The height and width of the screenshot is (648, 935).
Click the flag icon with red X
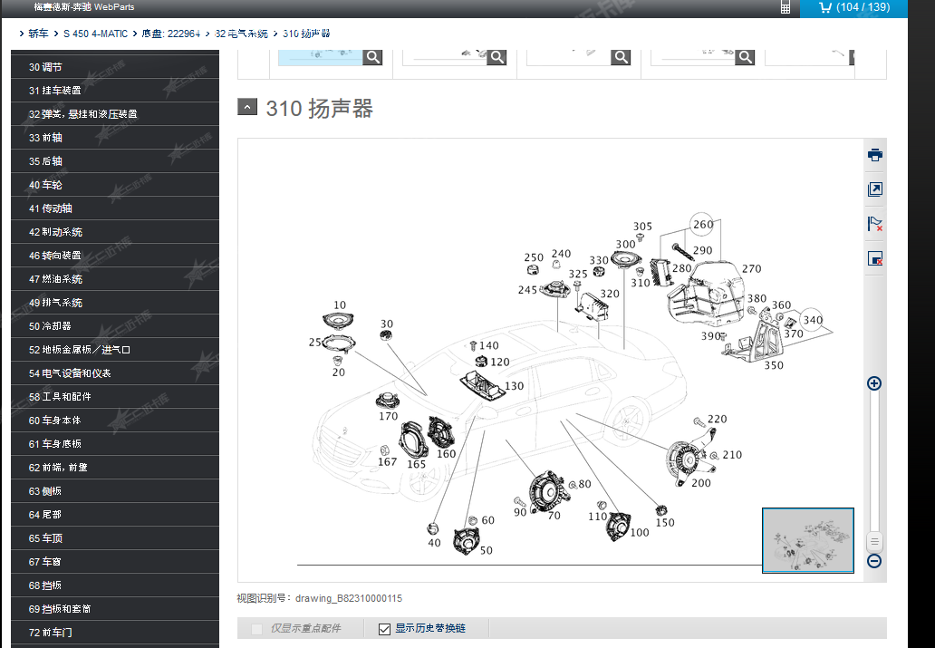[x=874, y=224]
